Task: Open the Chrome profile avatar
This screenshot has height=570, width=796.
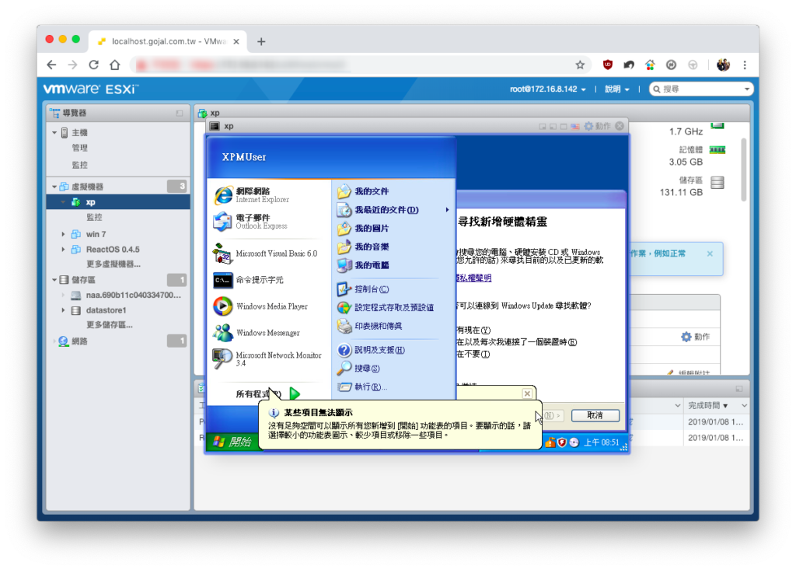Action: 723,65
